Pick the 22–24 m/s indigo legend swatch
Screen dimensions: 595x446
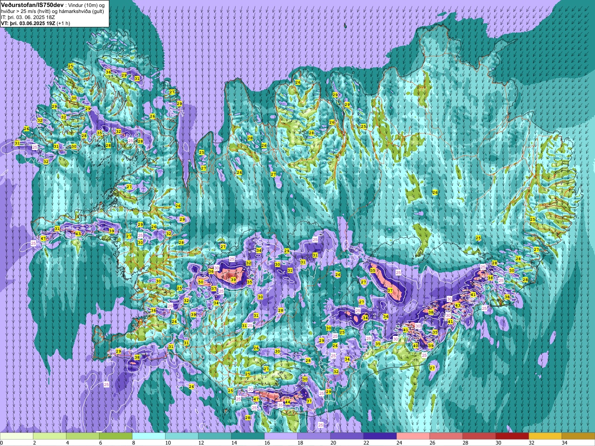point(380,436)
